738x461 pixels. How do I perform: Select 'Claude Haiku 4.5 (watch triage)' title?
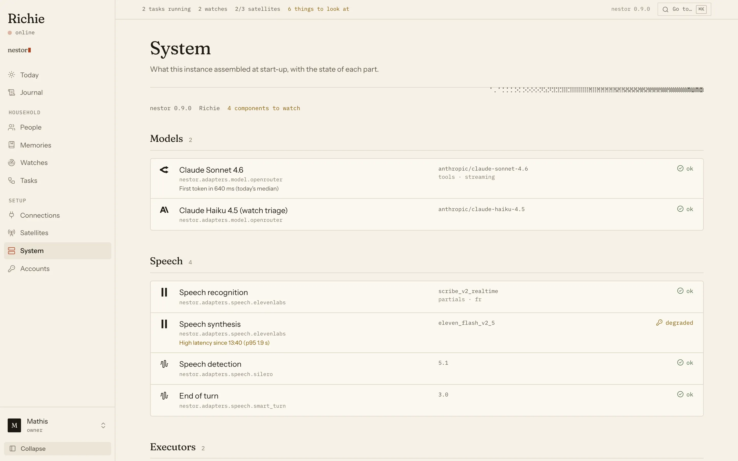point(233,210)
